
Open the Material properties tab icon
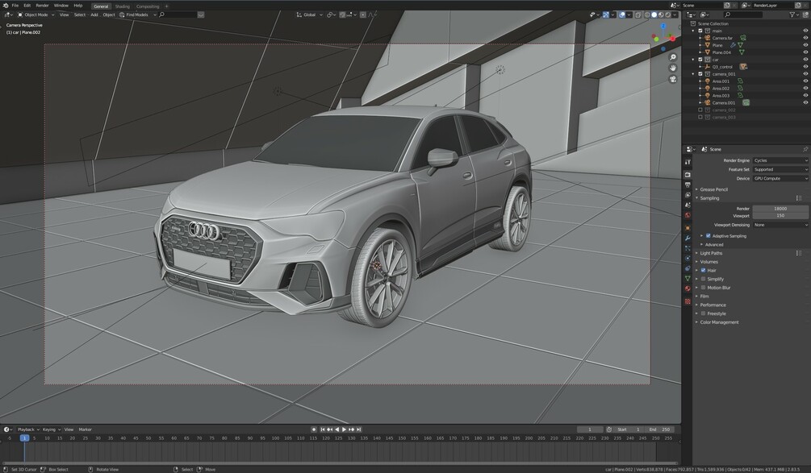pos(688,288)
